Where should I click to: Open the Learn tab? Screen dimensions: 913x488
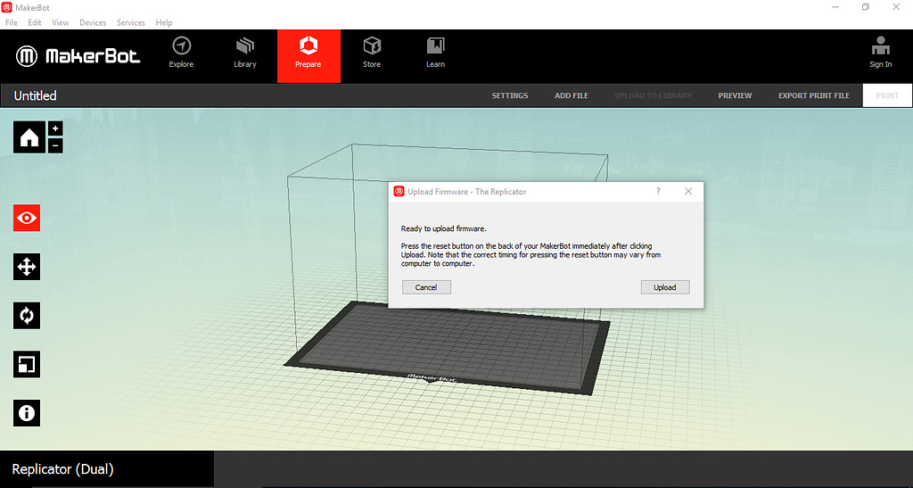435,53
